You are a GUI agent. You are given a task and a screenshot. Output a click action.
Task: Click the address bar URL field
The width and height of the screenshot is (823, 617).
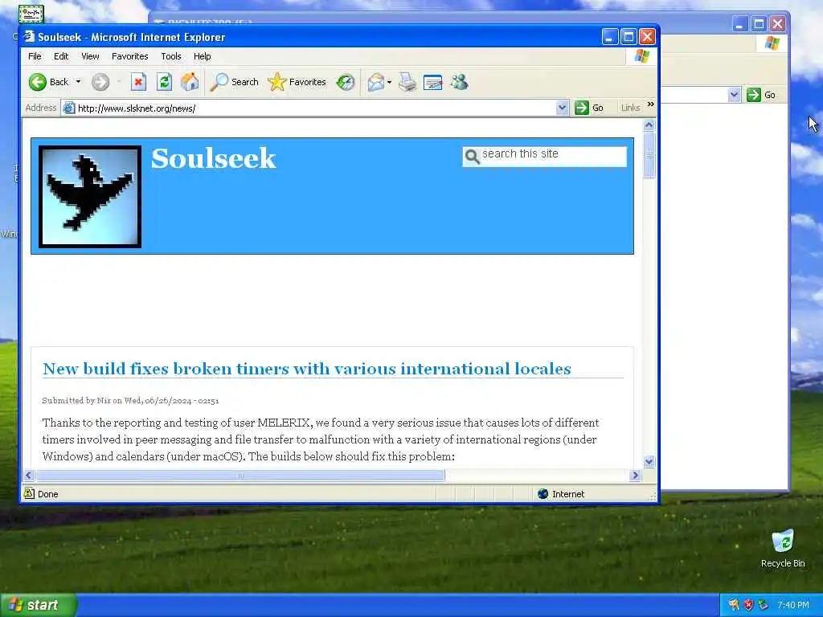coord(315,108)
